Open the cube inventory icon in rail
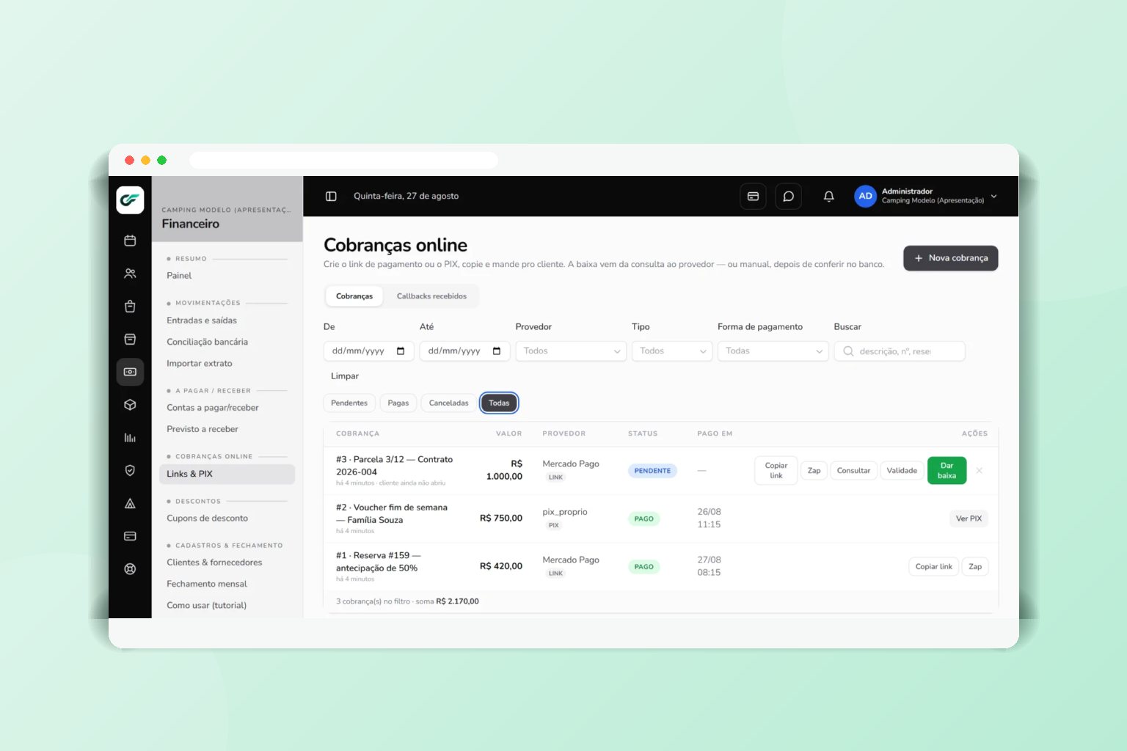Viewport: 1127px width, 751px height. (x=130, y=405)
